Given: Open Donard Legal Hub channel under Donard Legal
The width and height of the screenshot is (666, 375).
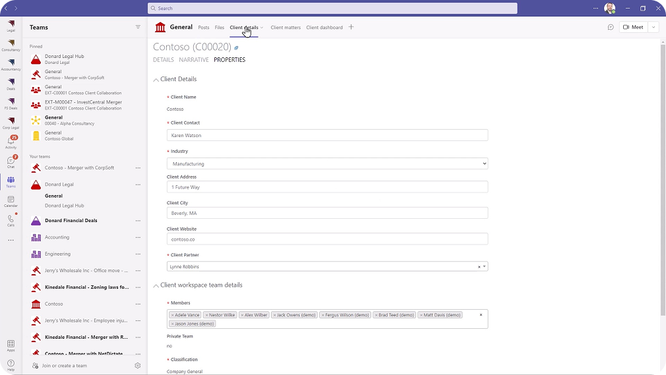Looking at the screenshot, I should point(64,206).
